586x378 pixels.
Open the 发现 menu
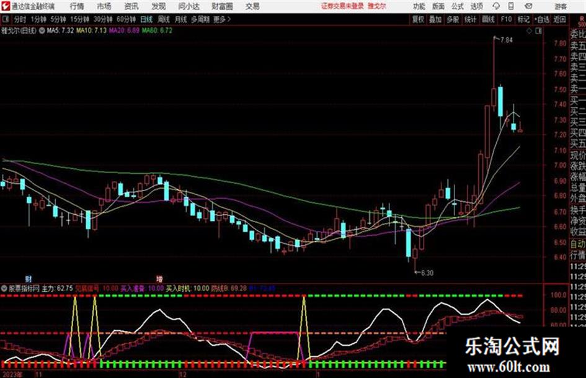159,6
